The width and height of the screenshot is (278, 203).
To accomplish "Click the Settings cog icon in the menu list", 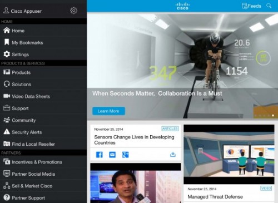I will pos(7,54).
